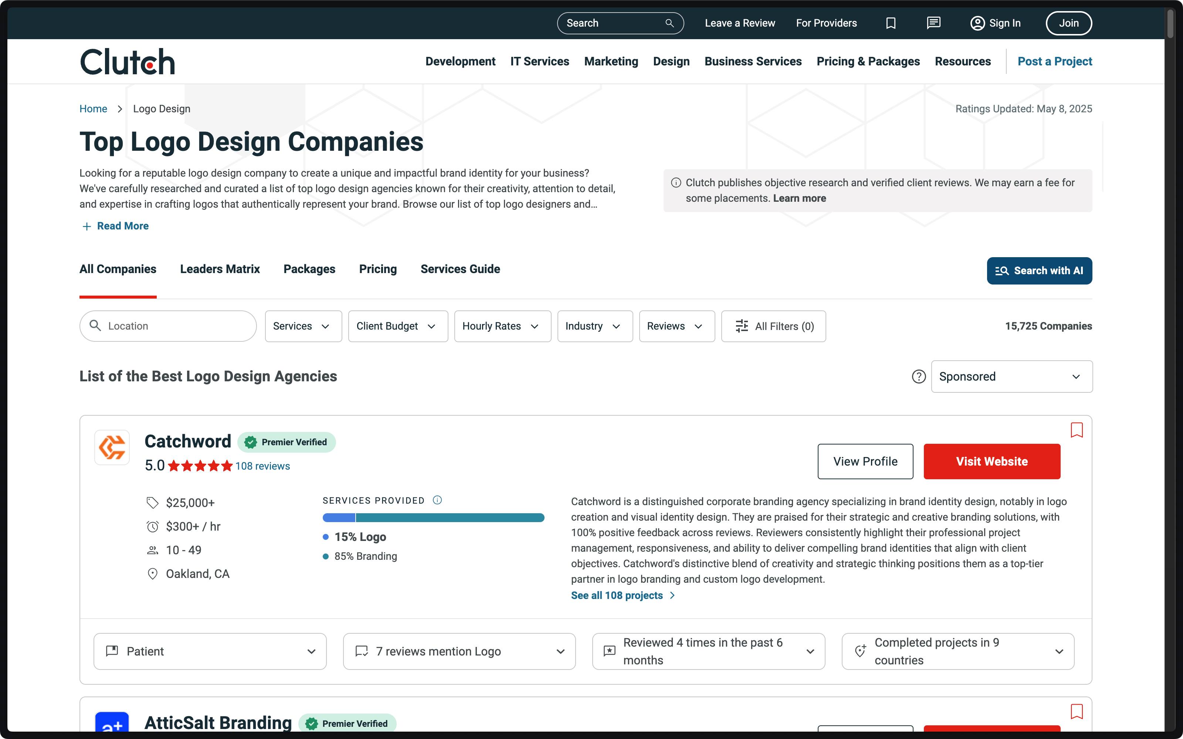Click View Profile for Catchword
The image size is (1183, 739).
(x=865, y=462)
